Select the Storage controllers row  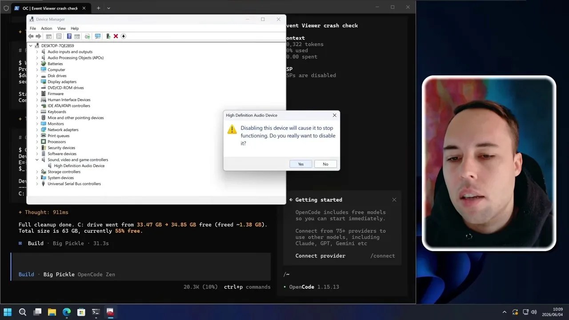coord(64,172)
